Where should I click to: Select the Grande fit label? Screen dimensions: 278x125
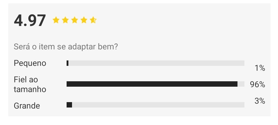pos(27,106)
